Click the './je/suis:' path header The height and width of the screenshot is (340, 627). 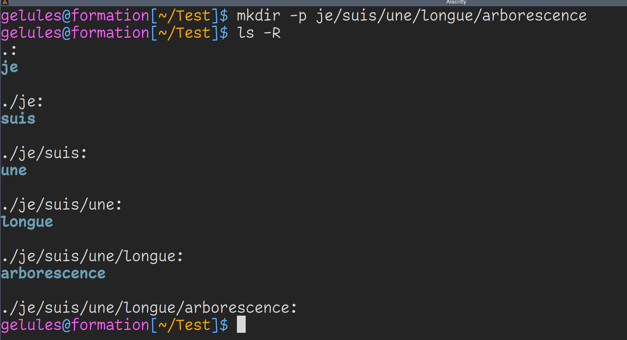coord(44,153)
